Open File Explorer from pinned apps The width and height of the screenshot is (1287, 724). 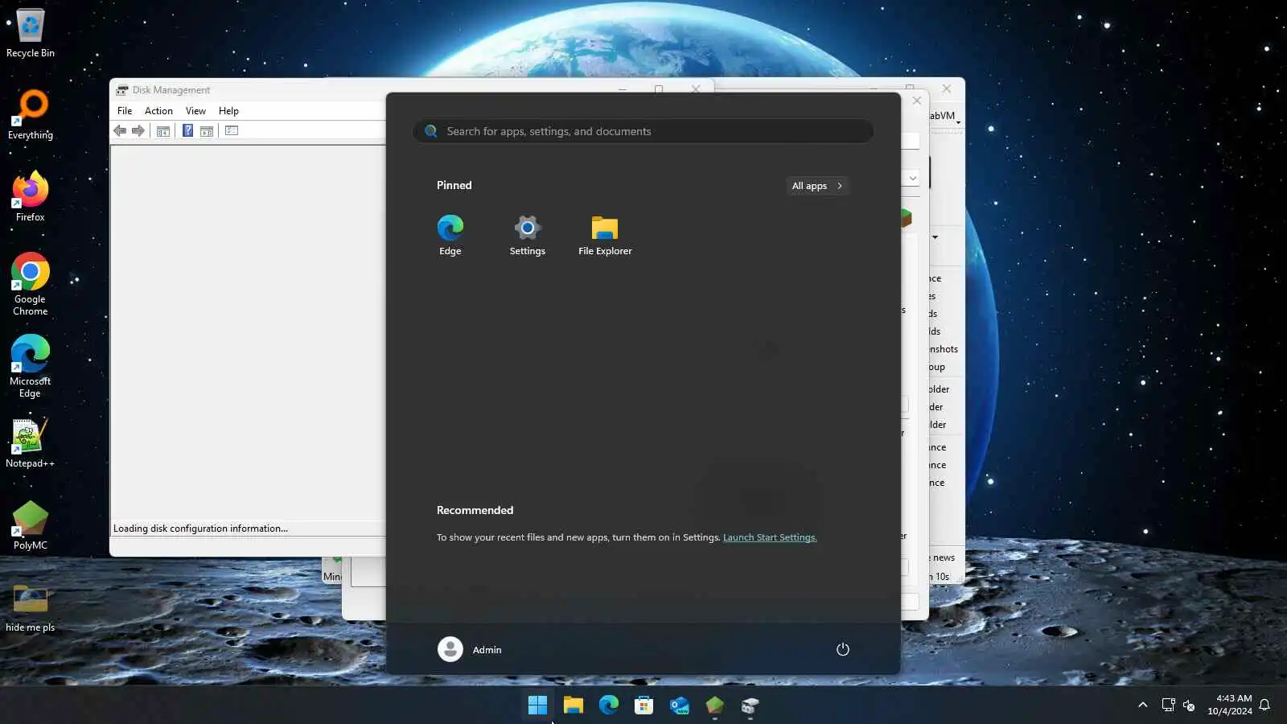[x=605, y=235]
